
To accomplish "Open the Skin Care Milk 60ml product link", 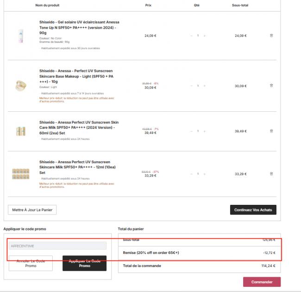I will click(x=79, y=125).
